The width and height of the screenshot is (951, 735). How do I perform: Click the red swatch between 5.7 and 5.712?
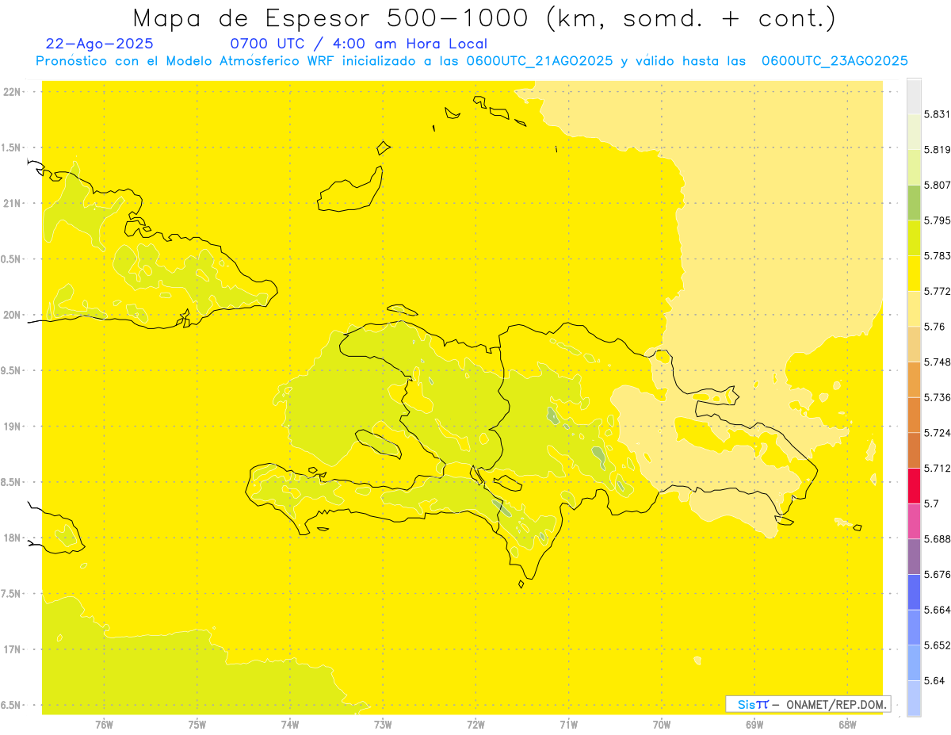click(x=914, y=486)
